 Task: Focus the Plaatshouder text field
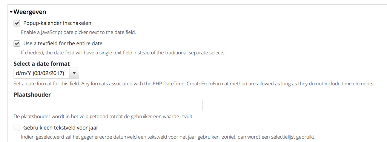click(108, 105)
